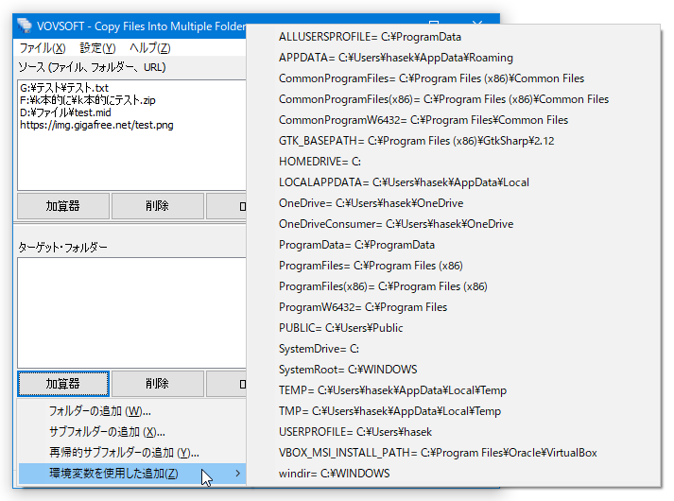
Task: Pick ProgramFiles= variable entry
Action: (x=454, y=266)
